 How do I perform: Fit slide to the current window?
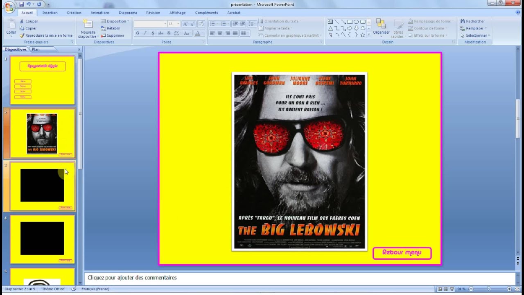pyautogui.click(x=517, y=289)
